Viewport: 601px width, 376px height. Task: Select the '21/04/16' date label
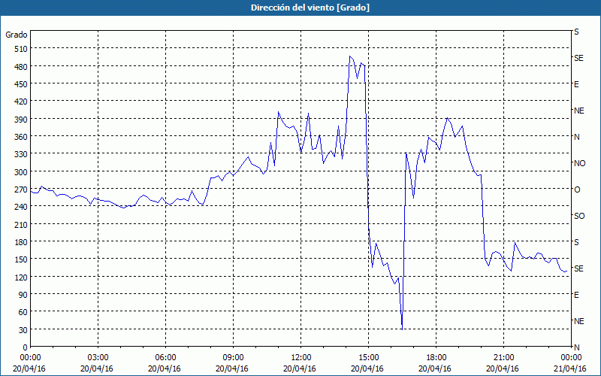(x=570, y=368)
